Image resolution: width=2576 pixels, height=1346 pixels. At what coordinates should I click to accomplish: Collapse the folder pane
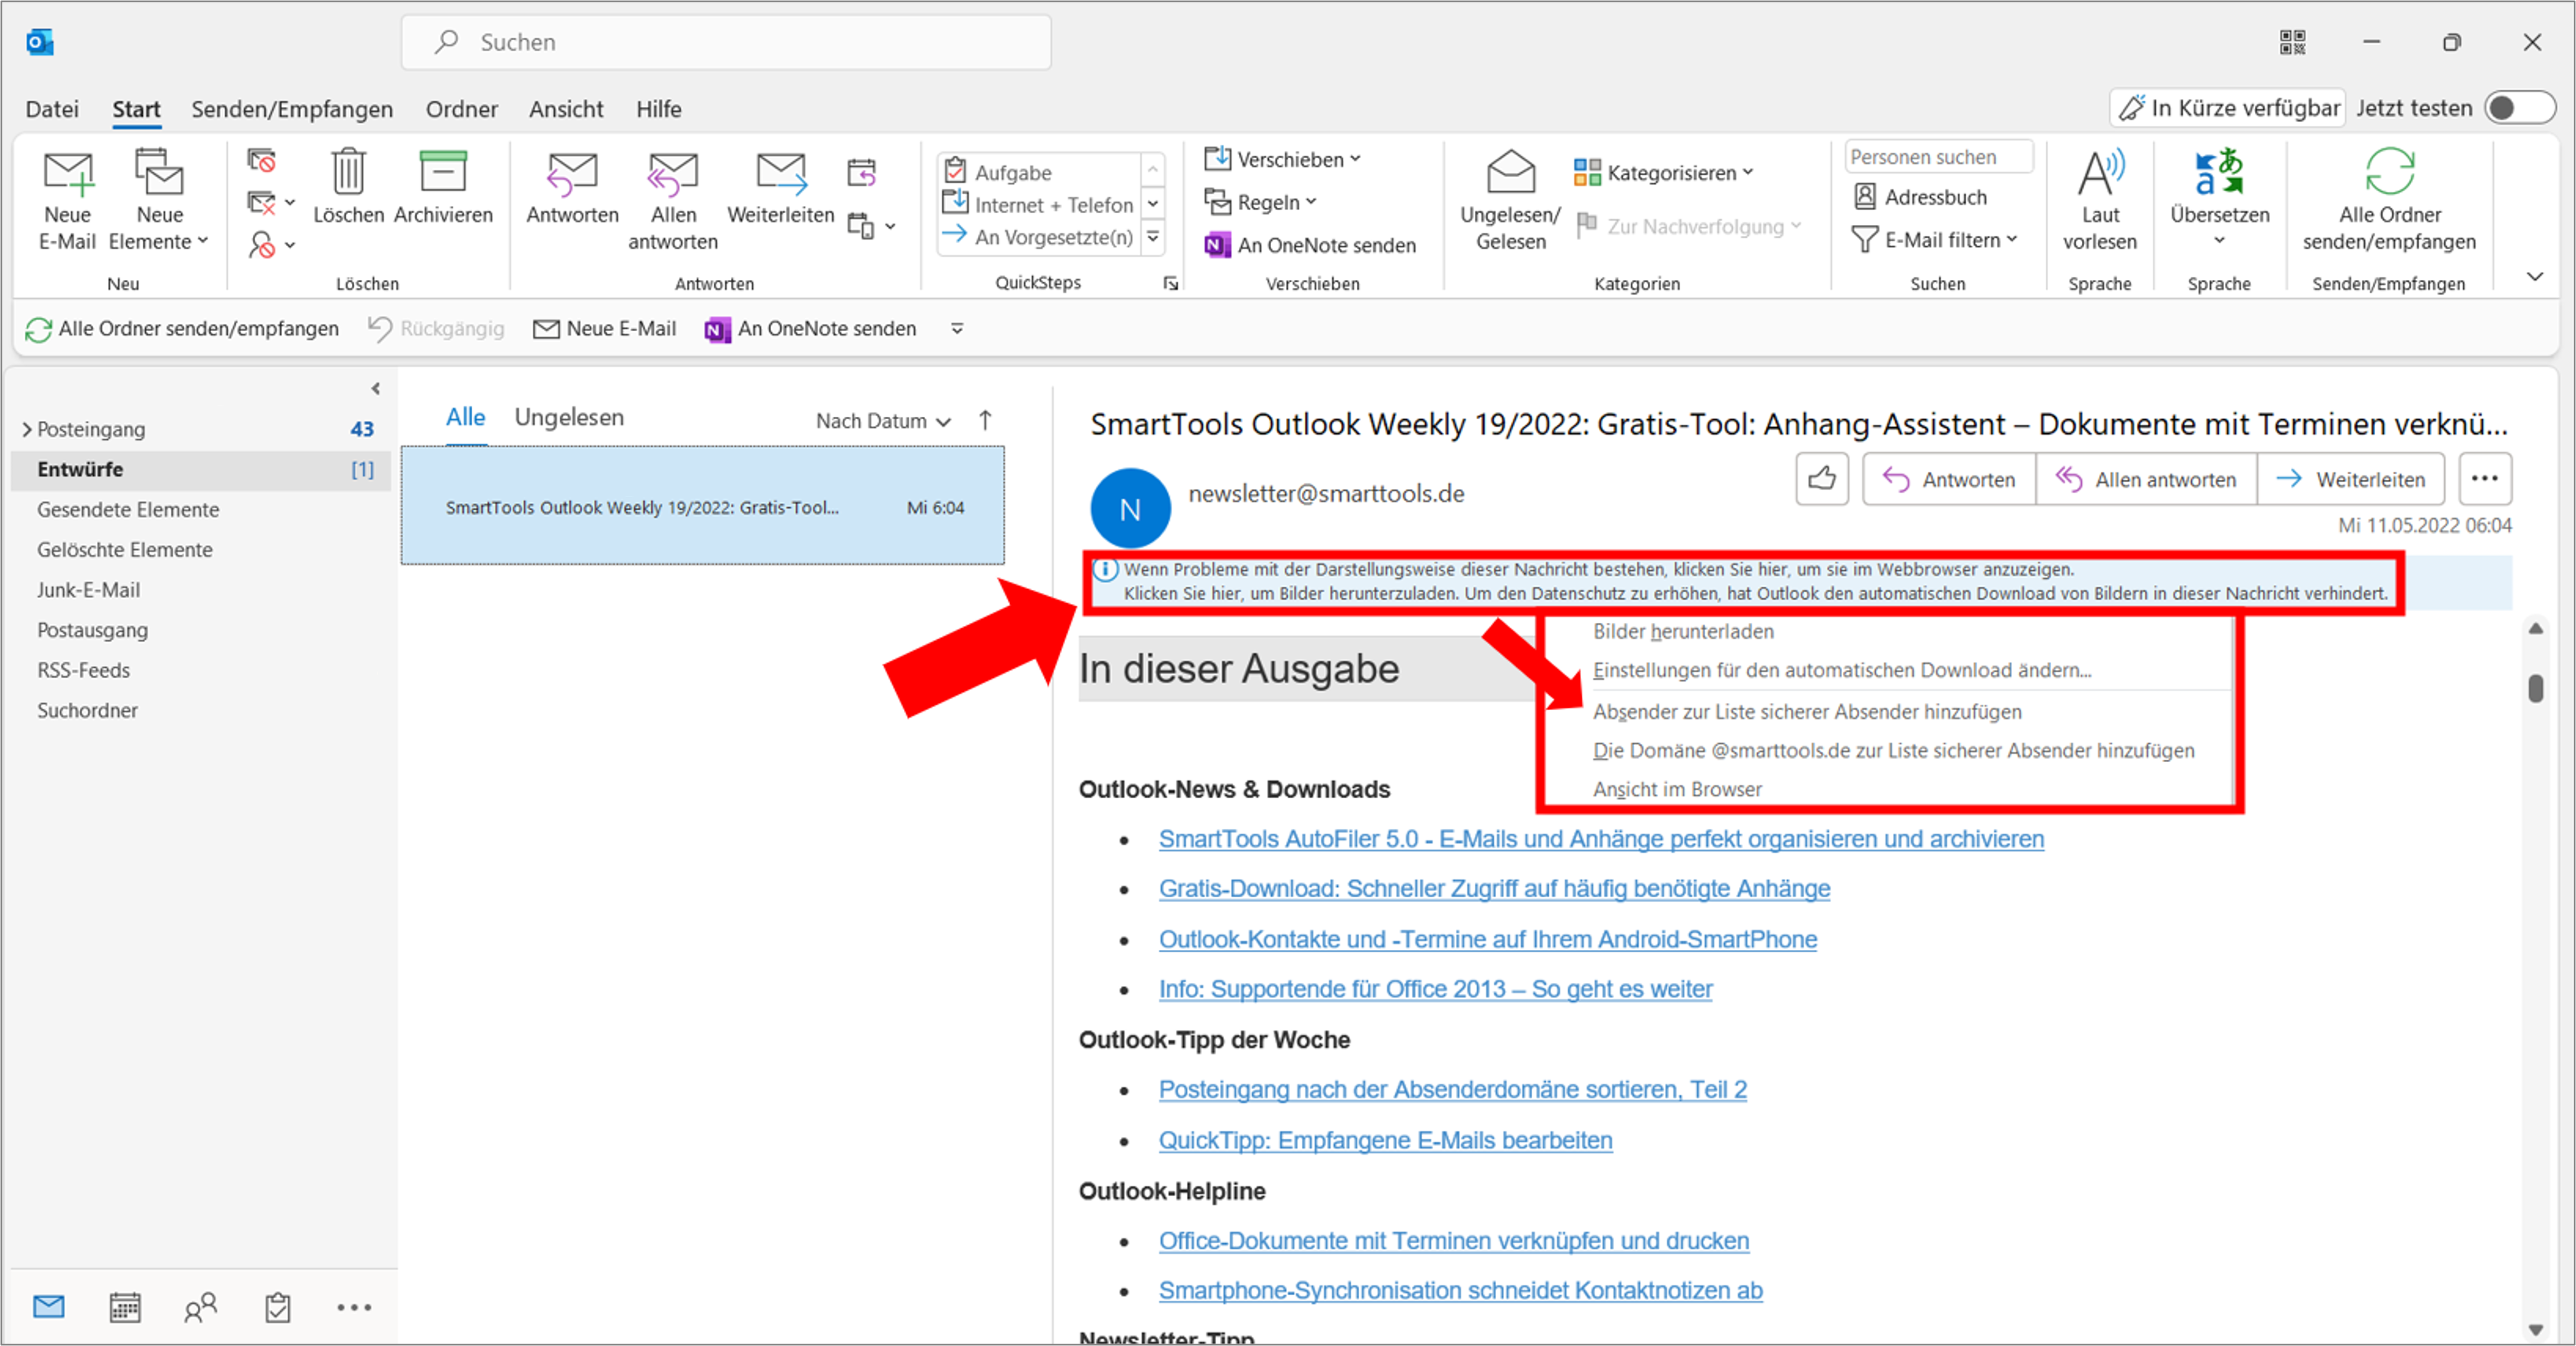pyautogui.click(x=376, y=388)
